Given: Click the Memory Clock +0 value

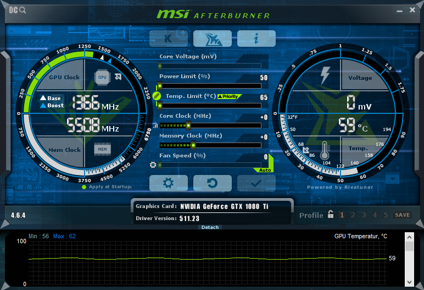Looking at the screenshot, I should (x=264, y=137).
